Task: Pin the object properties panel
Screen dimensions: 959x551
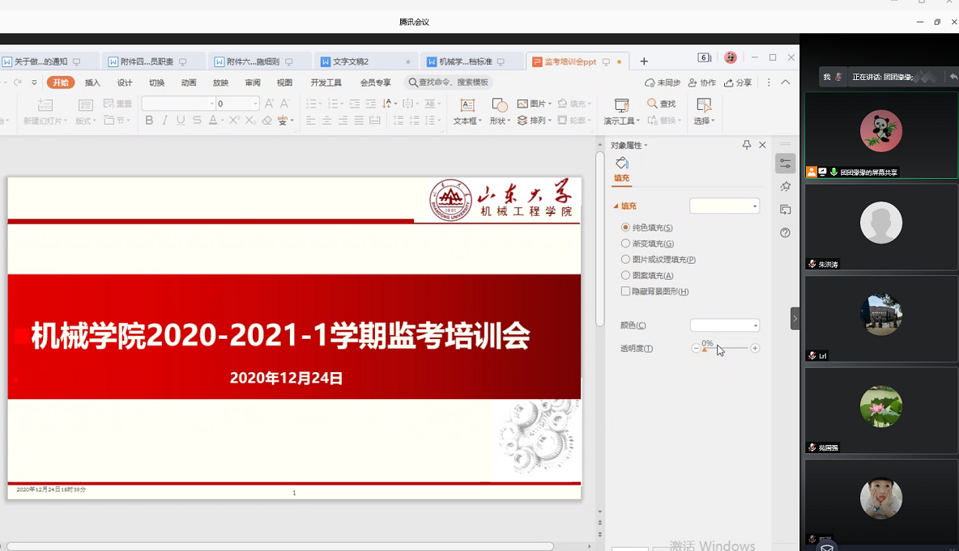Action: click(747, 145)
